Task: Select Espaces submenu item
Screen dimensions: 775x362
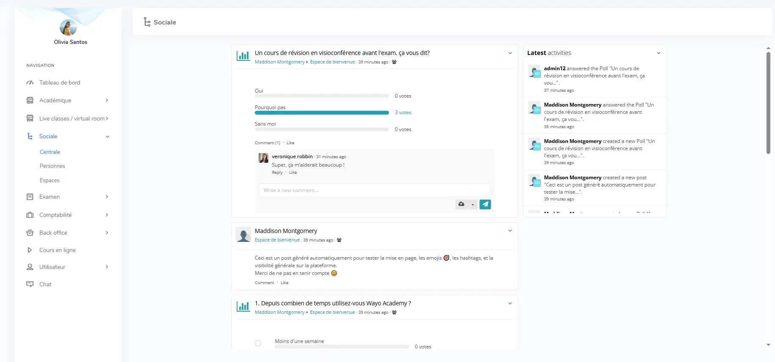Action: (x=50, y=180)
